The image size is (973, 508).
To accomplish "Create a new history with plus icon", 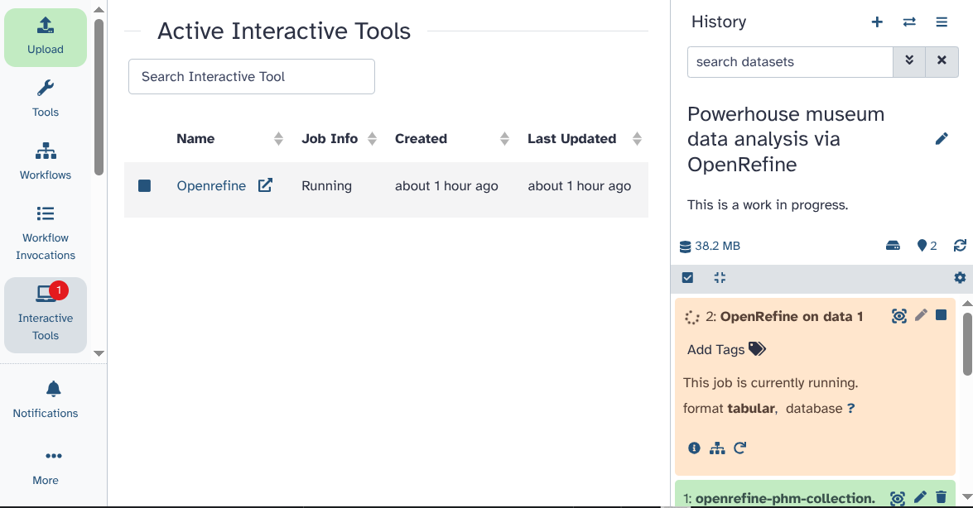I will (877, 22).
